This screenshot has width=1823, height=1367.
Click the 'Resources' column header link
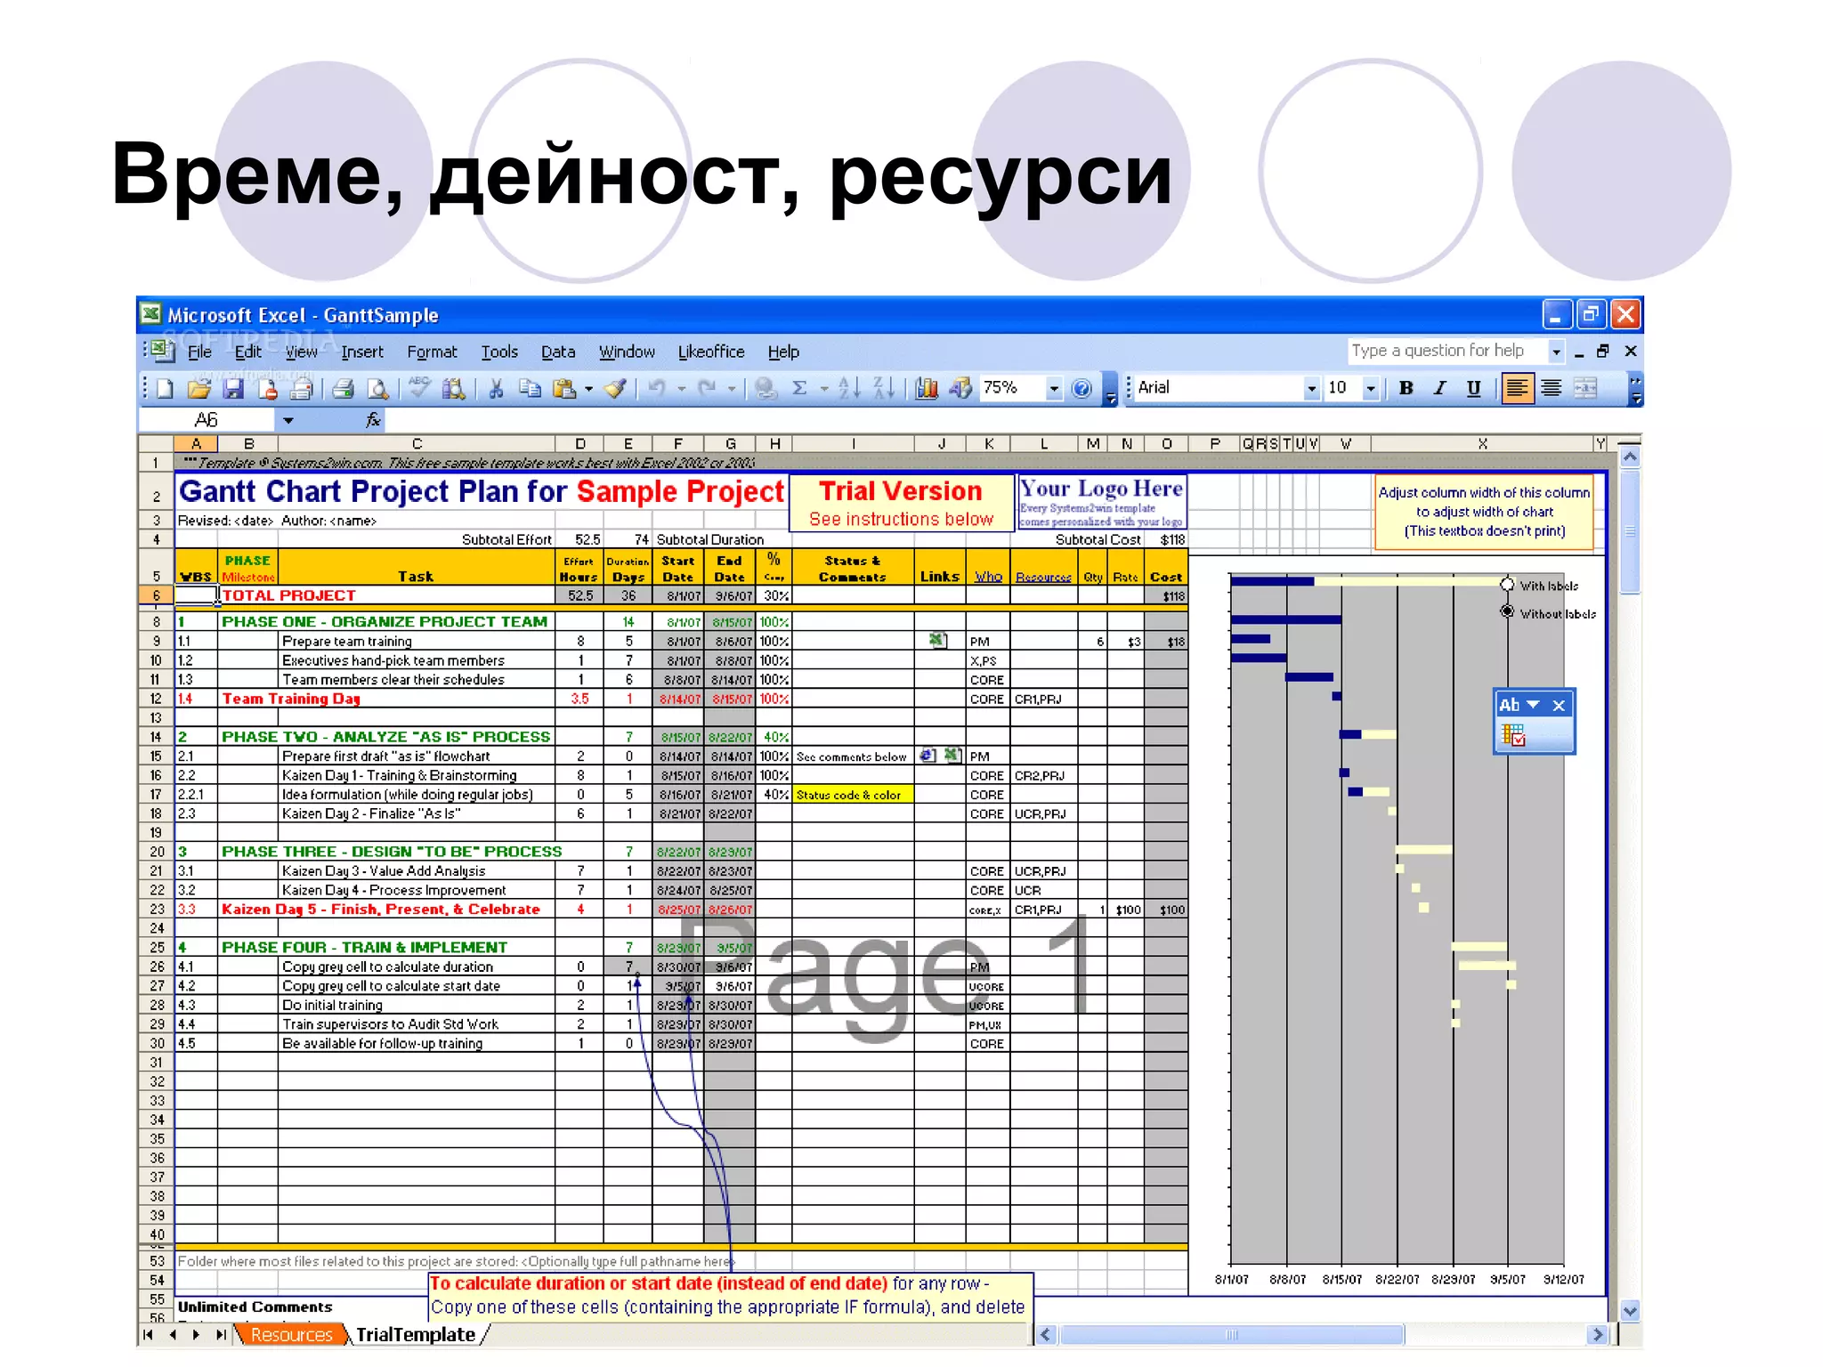click(1043, 578)
